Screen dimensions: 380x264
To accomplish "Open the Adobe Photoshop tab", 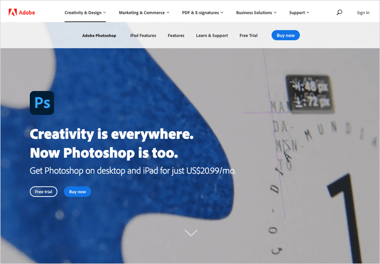I will tap(99, 36).
